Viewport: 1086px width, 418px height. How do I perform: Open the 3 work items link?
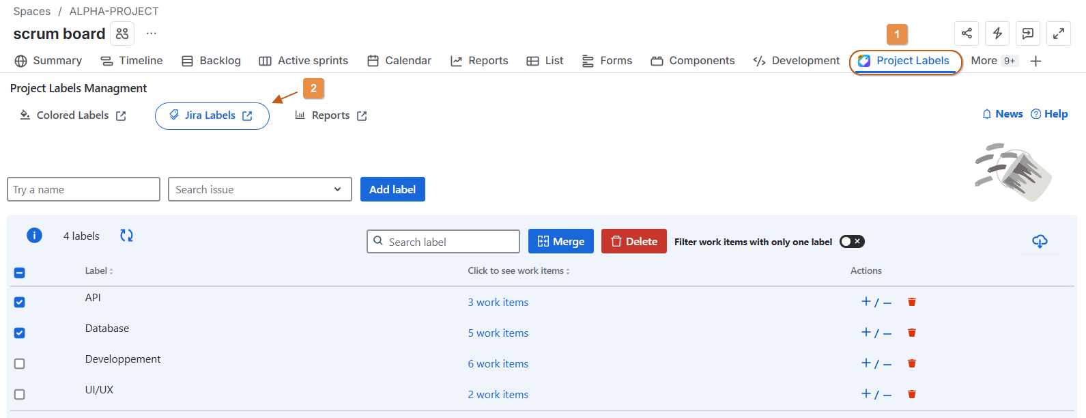tap(498, 302)
